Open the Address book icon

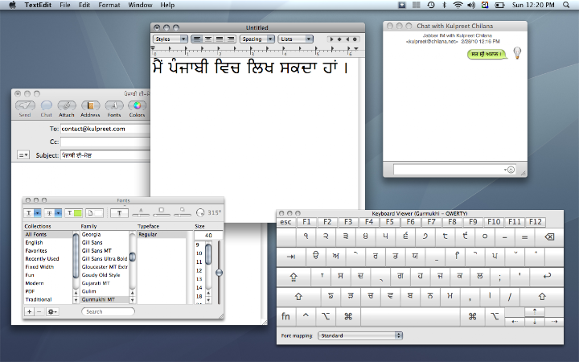[90, 105]
